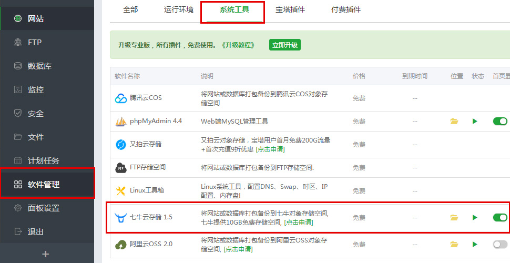Click the 到期时间 column header
This screenshot has height=263, width=510.
click(415, 76)
